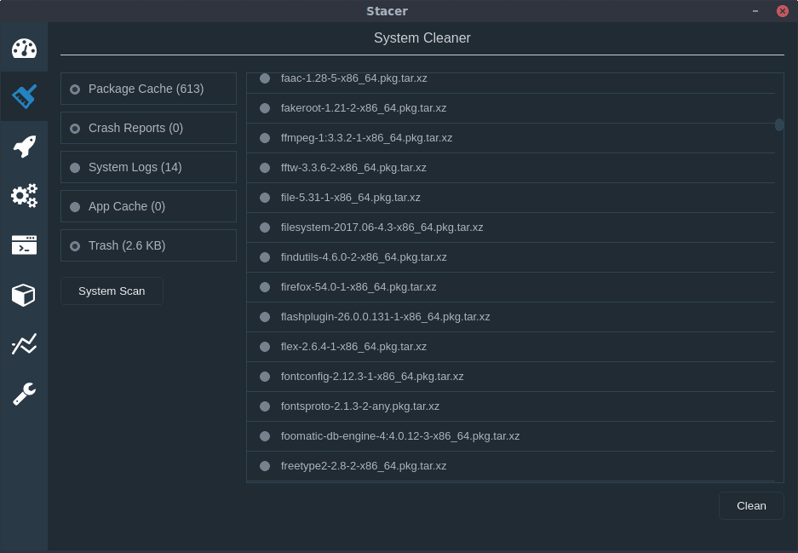This screenshot has height=553, width=798.
Task: Open Uninstaller box icon
Action: click(24, 295)
